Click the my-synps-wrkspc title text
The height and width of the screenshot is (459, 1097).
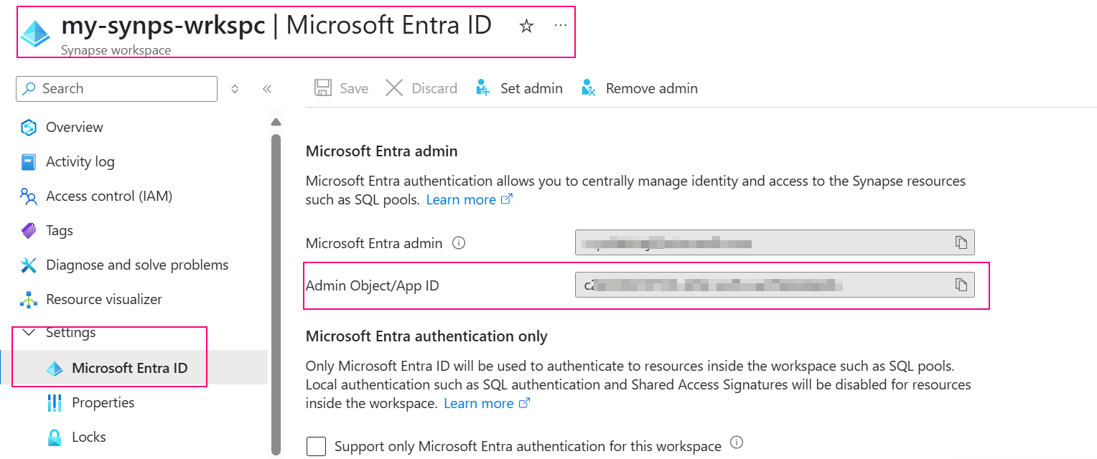click(163, 25)
